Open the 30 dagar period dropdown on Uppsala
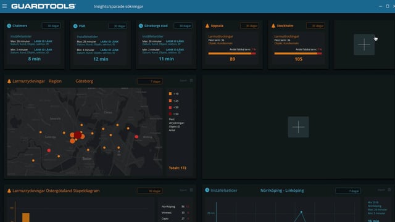Screen dimensions: 395x222 click(249, 26)
